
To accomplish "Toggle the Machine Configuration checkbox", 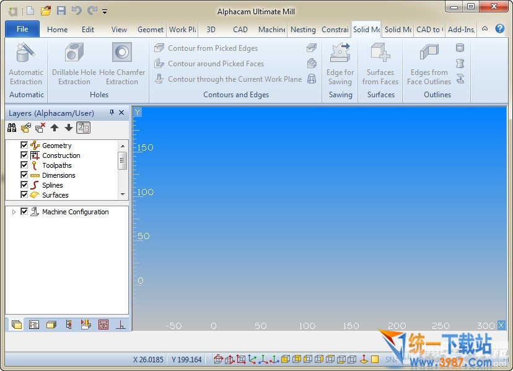I will pos(24,211).
